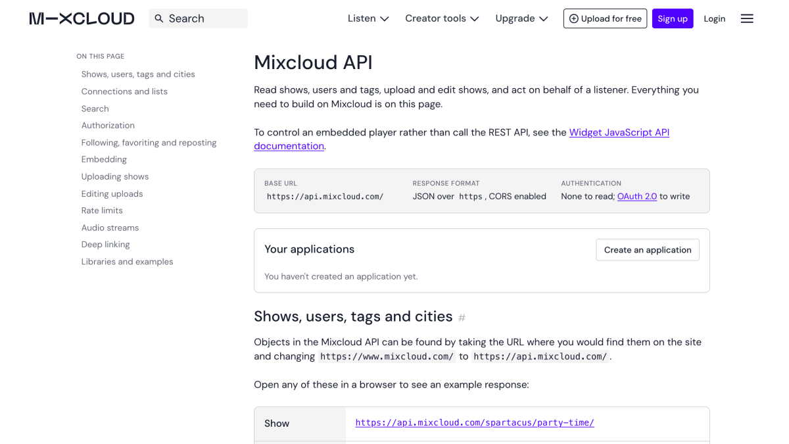Jump to Libraries and examples section

127,261
